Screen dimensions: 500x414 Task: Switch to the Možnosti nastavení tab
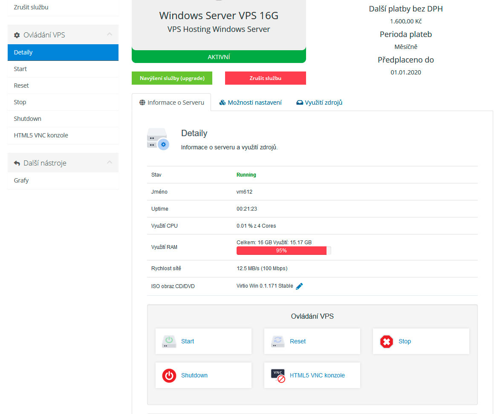[250, 102]
